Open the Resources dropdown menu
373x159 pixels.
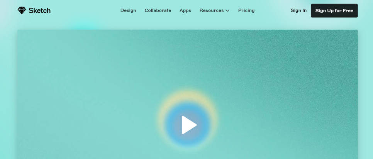coord(212,10)
